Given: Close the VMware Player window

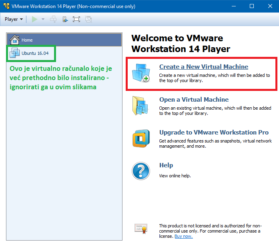Looking at the screenshot, I should tap(270, 6).
